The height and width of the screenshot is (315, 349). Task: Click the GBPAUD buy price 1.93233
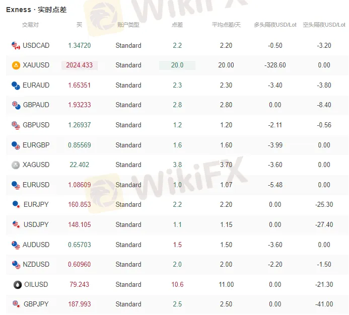(x=80, y=105)
